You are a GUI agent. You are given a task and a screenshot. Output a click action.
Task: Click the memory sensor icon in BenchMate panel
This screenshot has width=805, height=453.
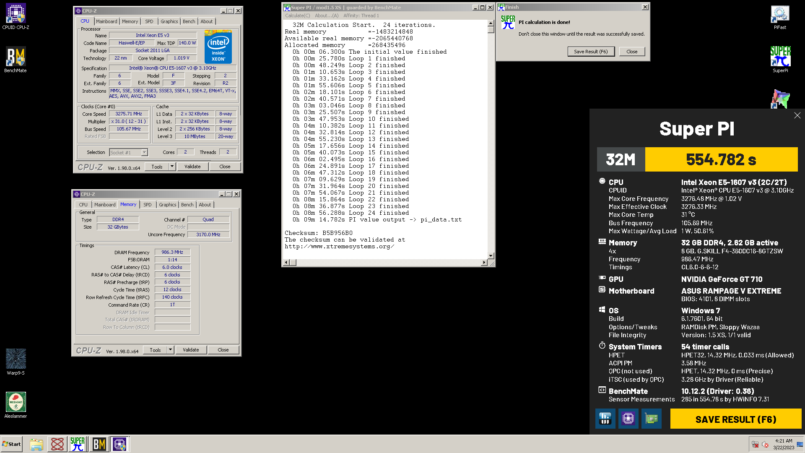pos(605,419)
